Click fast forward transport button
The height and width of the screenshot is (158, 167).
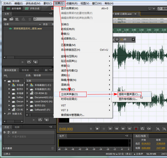pyautogui.click(x=123, y=129)
